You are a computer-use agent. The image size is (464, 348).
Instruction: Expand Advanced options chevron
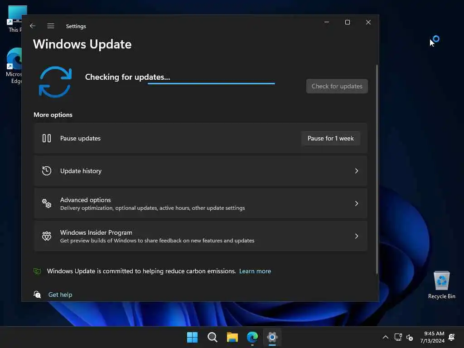(357, 203)
